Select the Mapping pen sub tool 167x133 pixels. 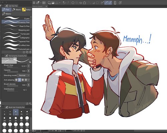click(16, 30)
